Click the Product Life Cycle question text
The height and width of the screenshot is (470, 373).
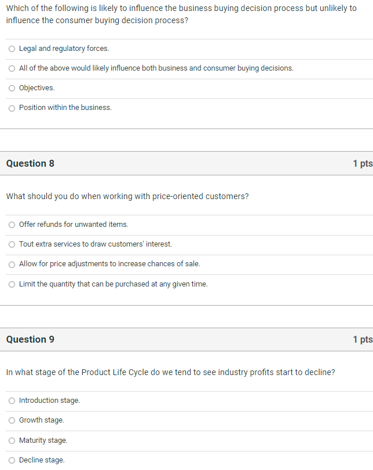point(170,372)
